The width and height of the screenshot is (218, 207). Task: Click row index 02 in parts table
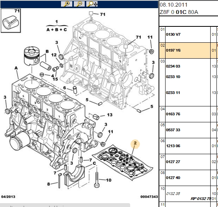click(x=162, y=45)
